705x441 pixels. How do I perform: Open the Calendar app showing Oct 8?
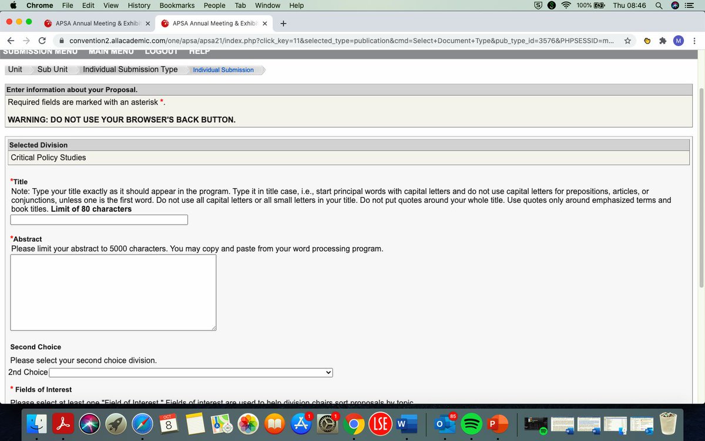pyautogui.click(x=169, y=424)
